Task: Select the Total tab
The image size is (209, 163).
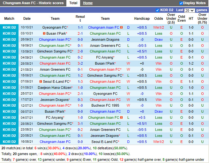Action: click(73, 3)
